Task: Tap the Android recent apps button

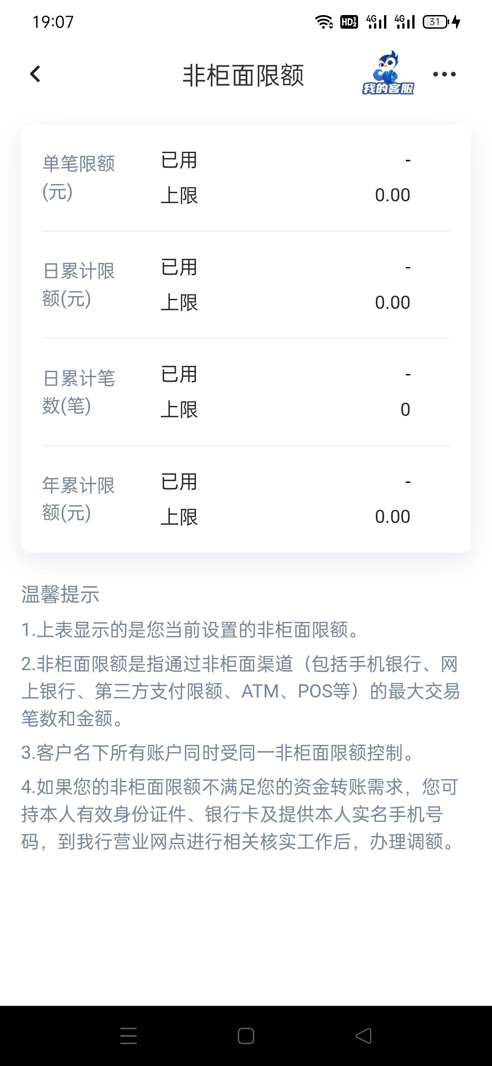Action: [128, 1036]
